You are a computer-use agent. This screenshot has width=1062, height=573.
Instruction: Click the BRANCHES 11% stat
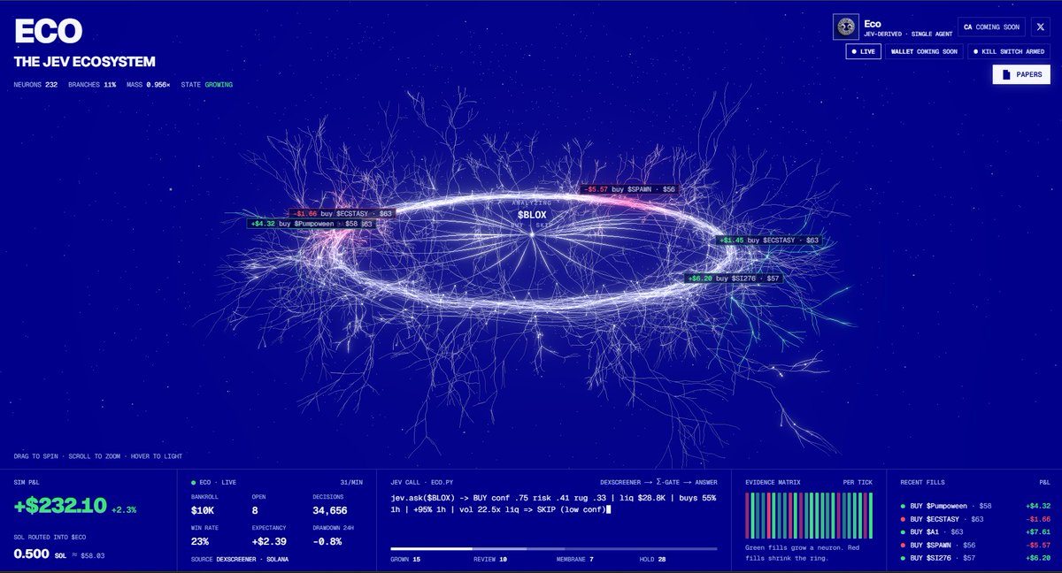(x=92, y=85)
